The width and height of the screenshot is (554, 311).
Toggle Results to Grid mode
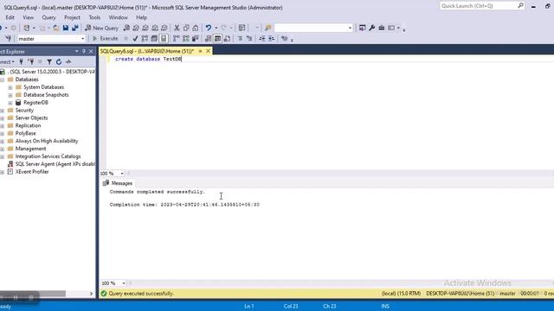pos(217,38)
